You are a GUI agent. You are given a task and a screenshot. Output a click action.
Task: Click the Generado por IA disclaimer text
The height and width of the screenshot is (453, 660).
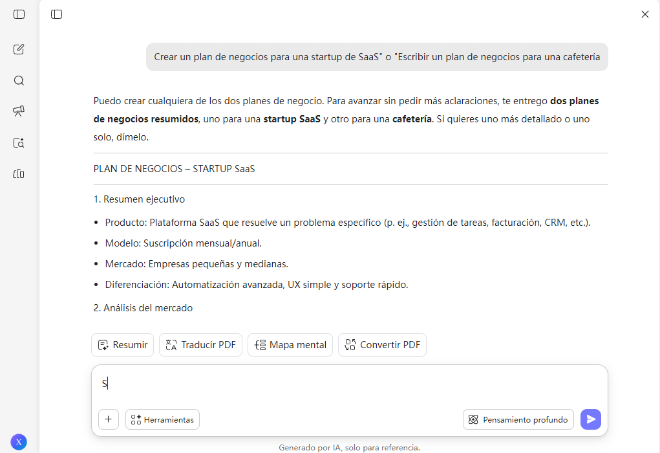tap(349, 447)
